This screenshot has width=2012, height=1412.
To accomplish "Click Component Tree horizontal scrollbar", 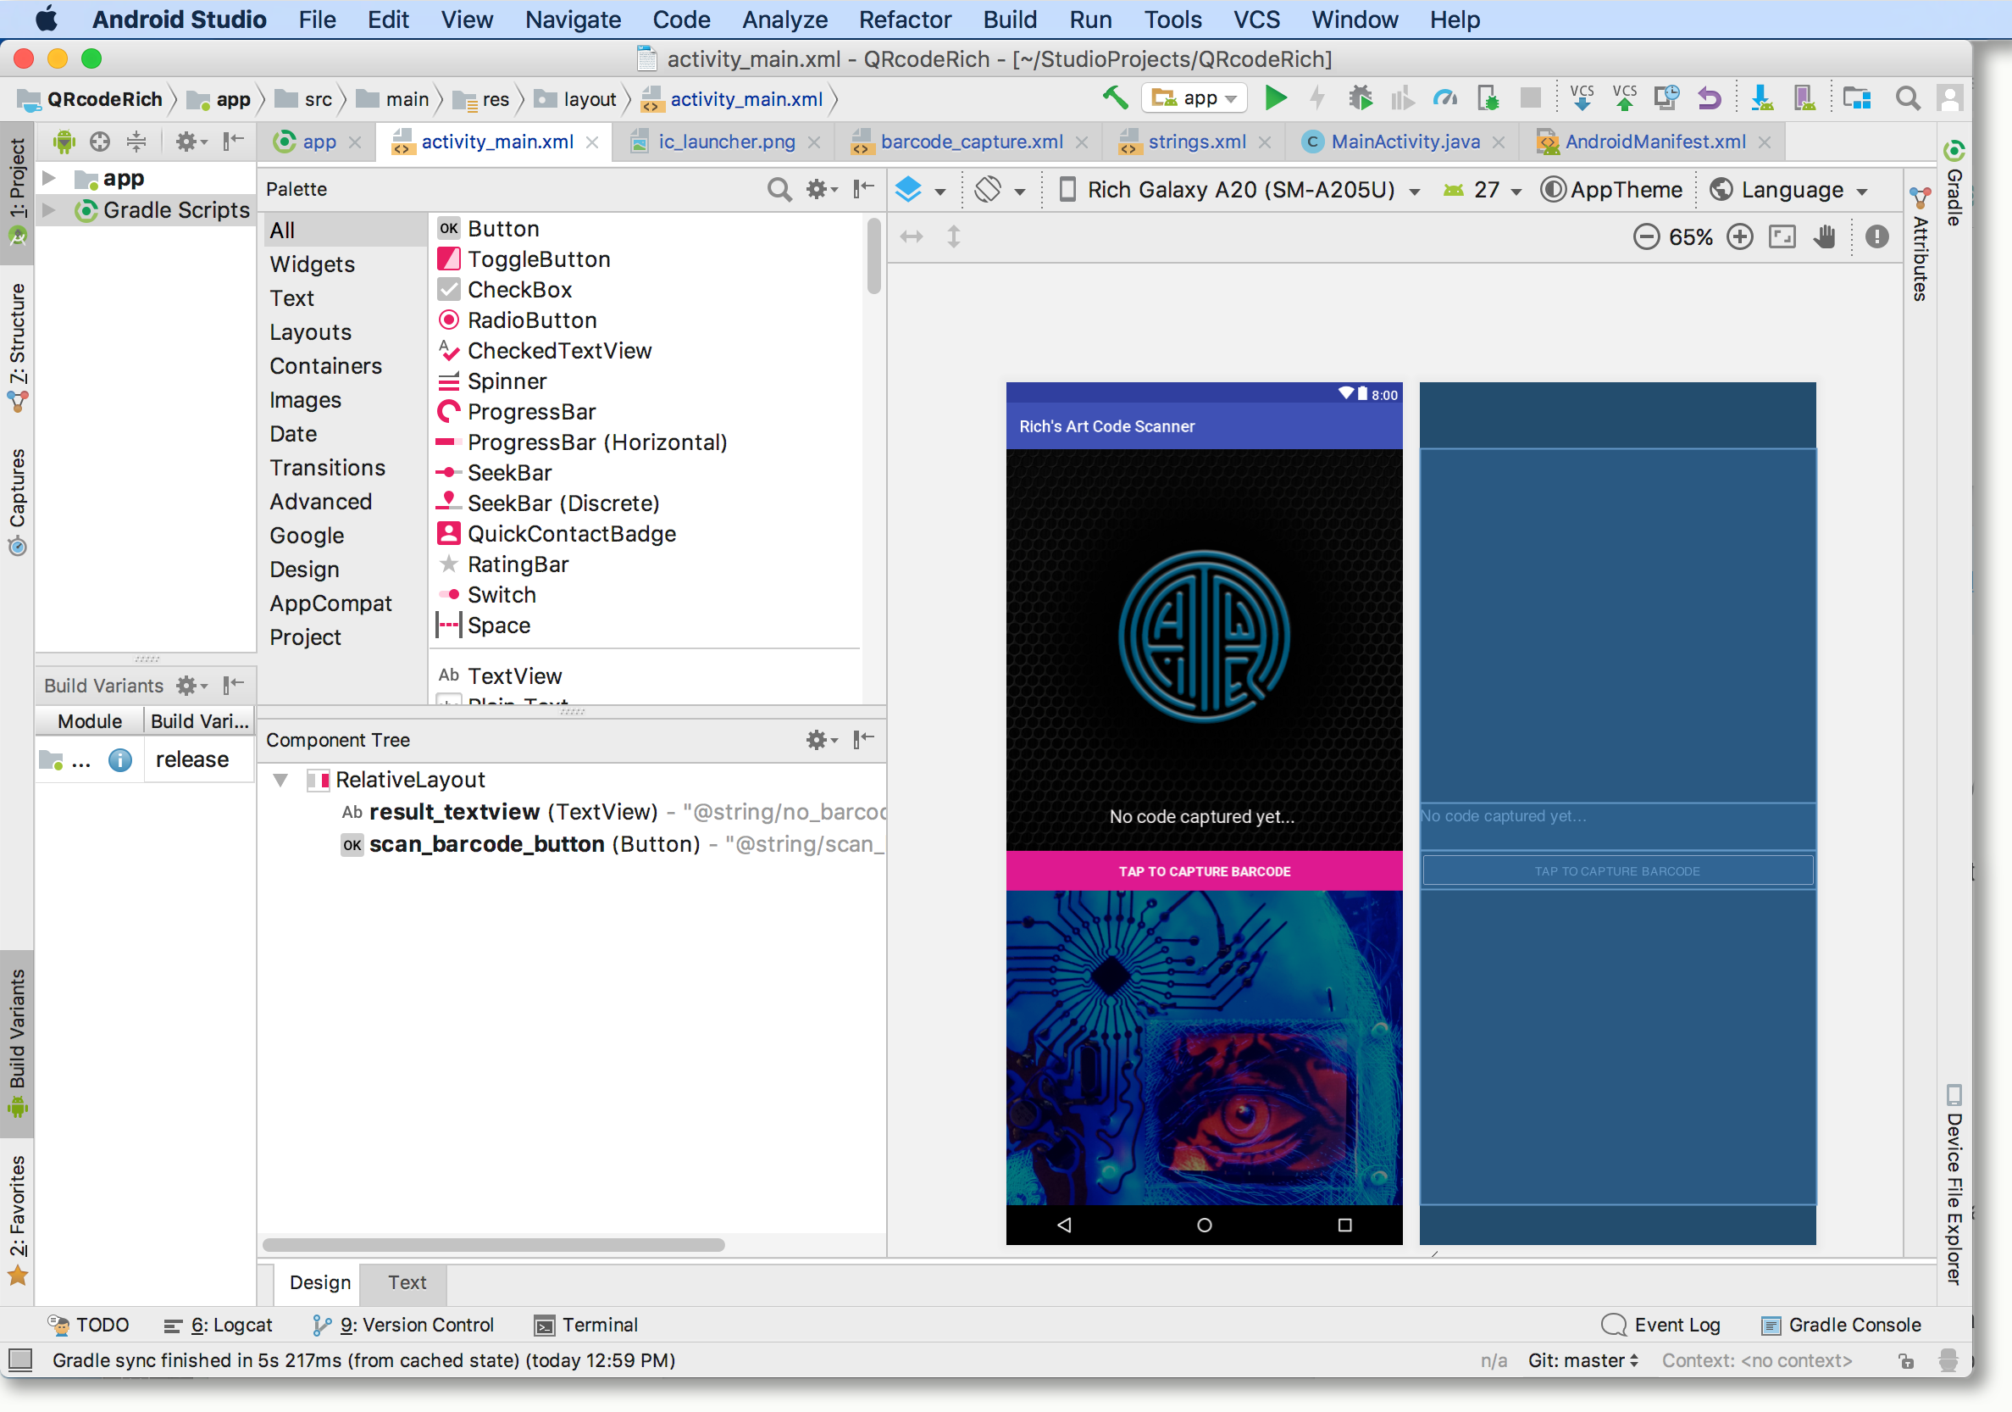I will (493, 1244).
